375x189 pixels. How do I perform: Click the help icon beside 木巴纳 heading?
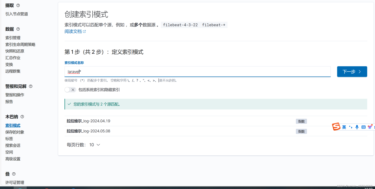22,117
